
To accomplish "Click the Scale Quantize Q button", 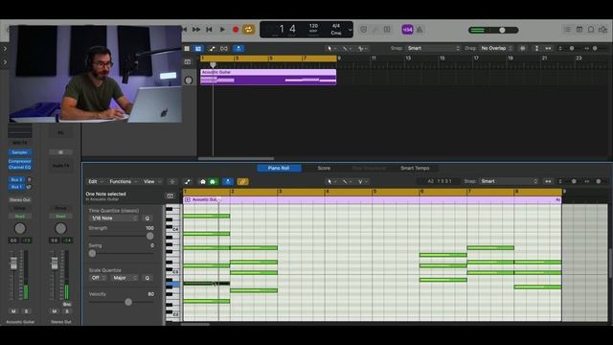I will pos(147,278).
